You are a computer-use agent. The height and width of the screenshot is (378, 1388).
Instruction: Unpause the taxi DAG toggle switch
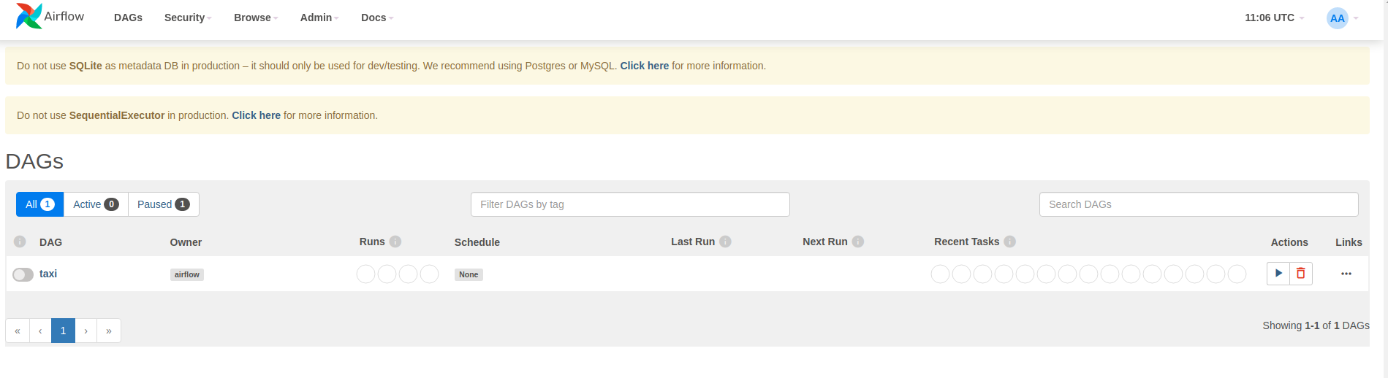coord(23,274)
